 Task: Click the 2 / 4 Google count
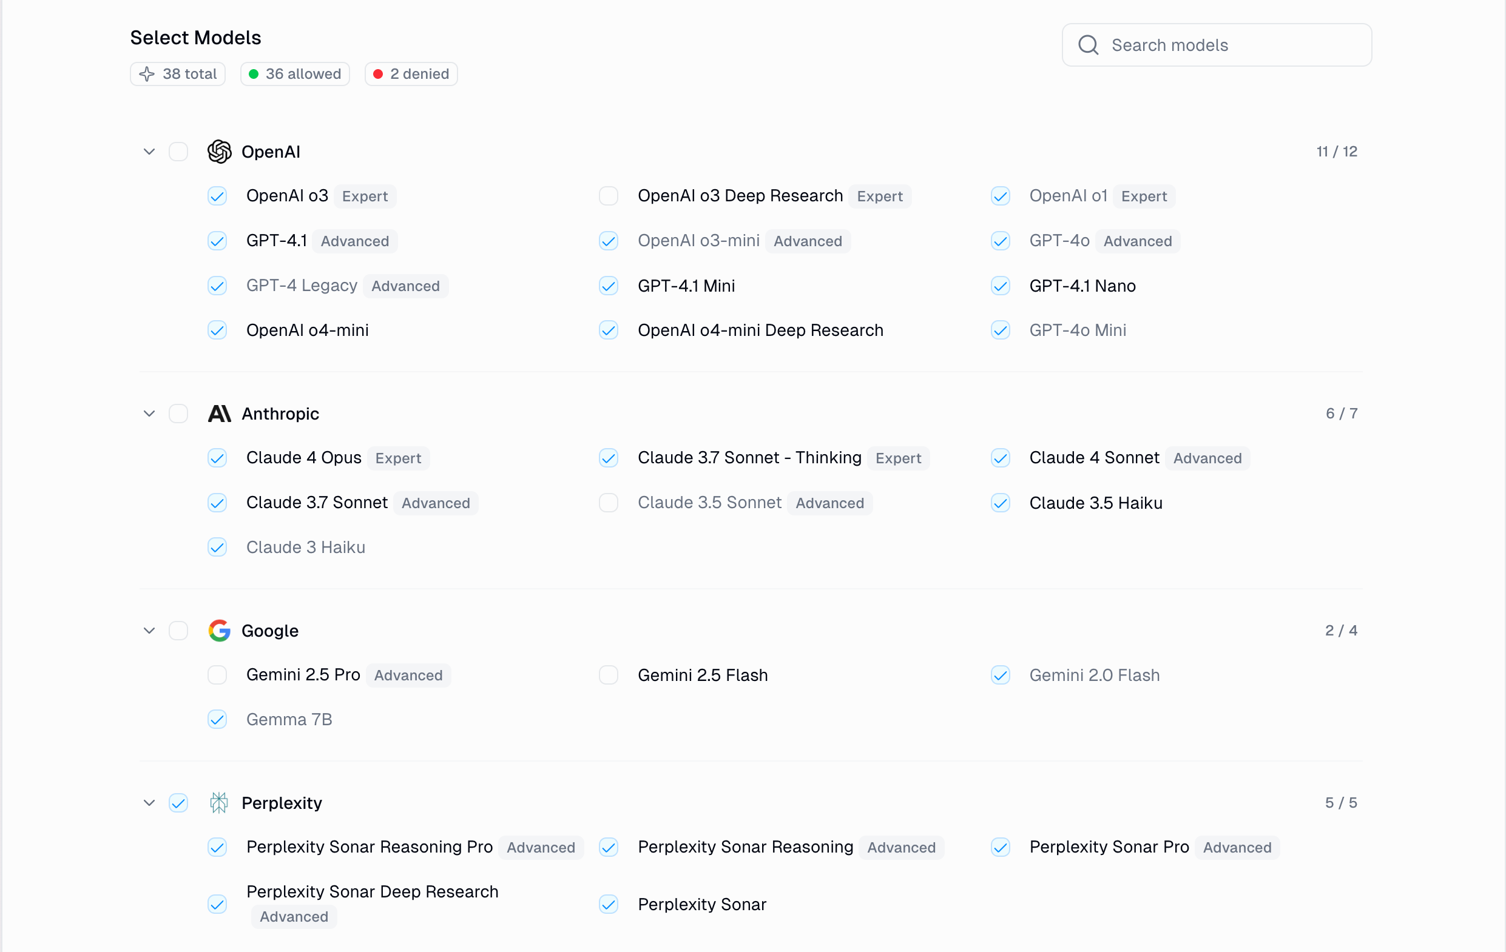tap(1341, 631)
